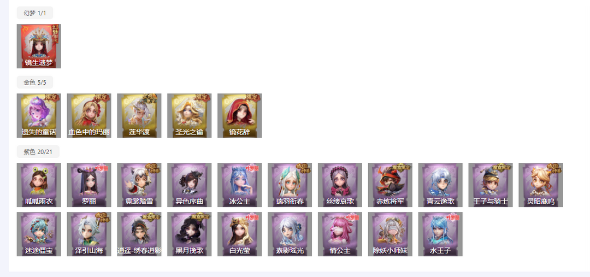Select the 圣光之谕 card
Screen dimensions: 590x277
(x=189, y=115)
